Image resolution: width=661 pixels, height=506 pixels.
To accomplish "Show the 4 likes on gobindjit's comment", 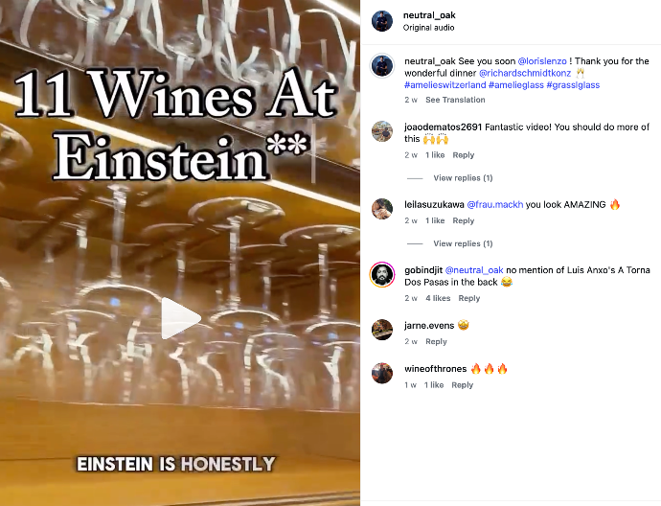I will [x=438, y=298].
